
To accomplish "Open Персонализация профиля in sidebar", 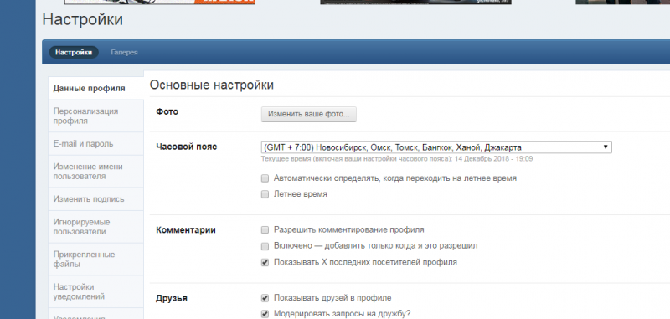I will click(x=95, y=116).
